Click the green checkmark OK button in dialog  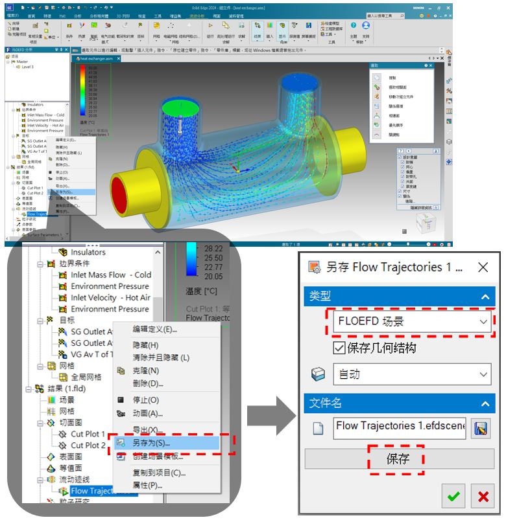click(x=453, y=496)
